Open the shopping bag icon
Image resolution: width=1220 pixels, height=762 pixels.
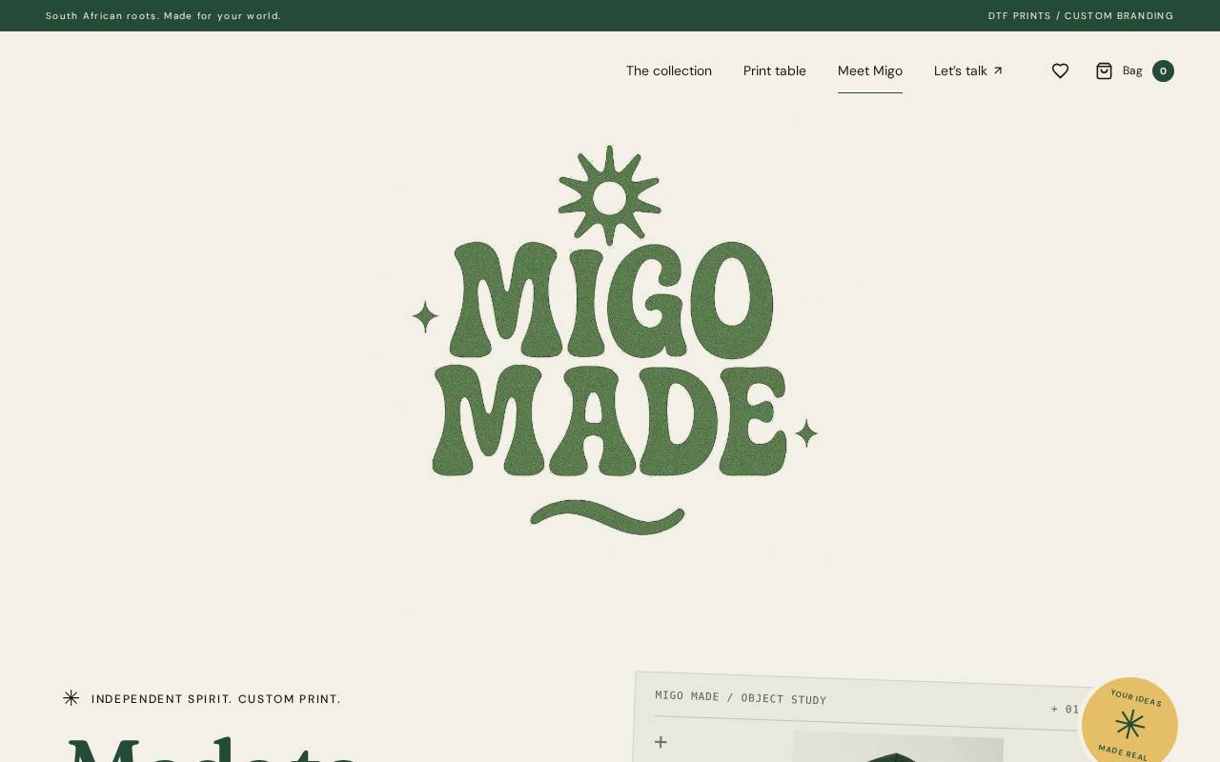click(x=1104, y=70)
